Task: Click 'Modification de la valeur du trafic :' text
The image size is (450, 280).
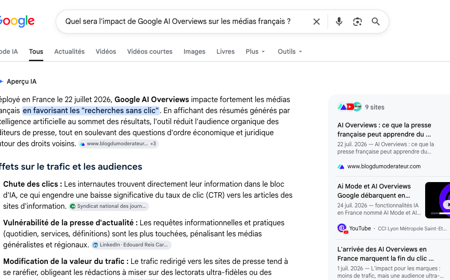Action: pyautogui.click(x=66, y=261)
